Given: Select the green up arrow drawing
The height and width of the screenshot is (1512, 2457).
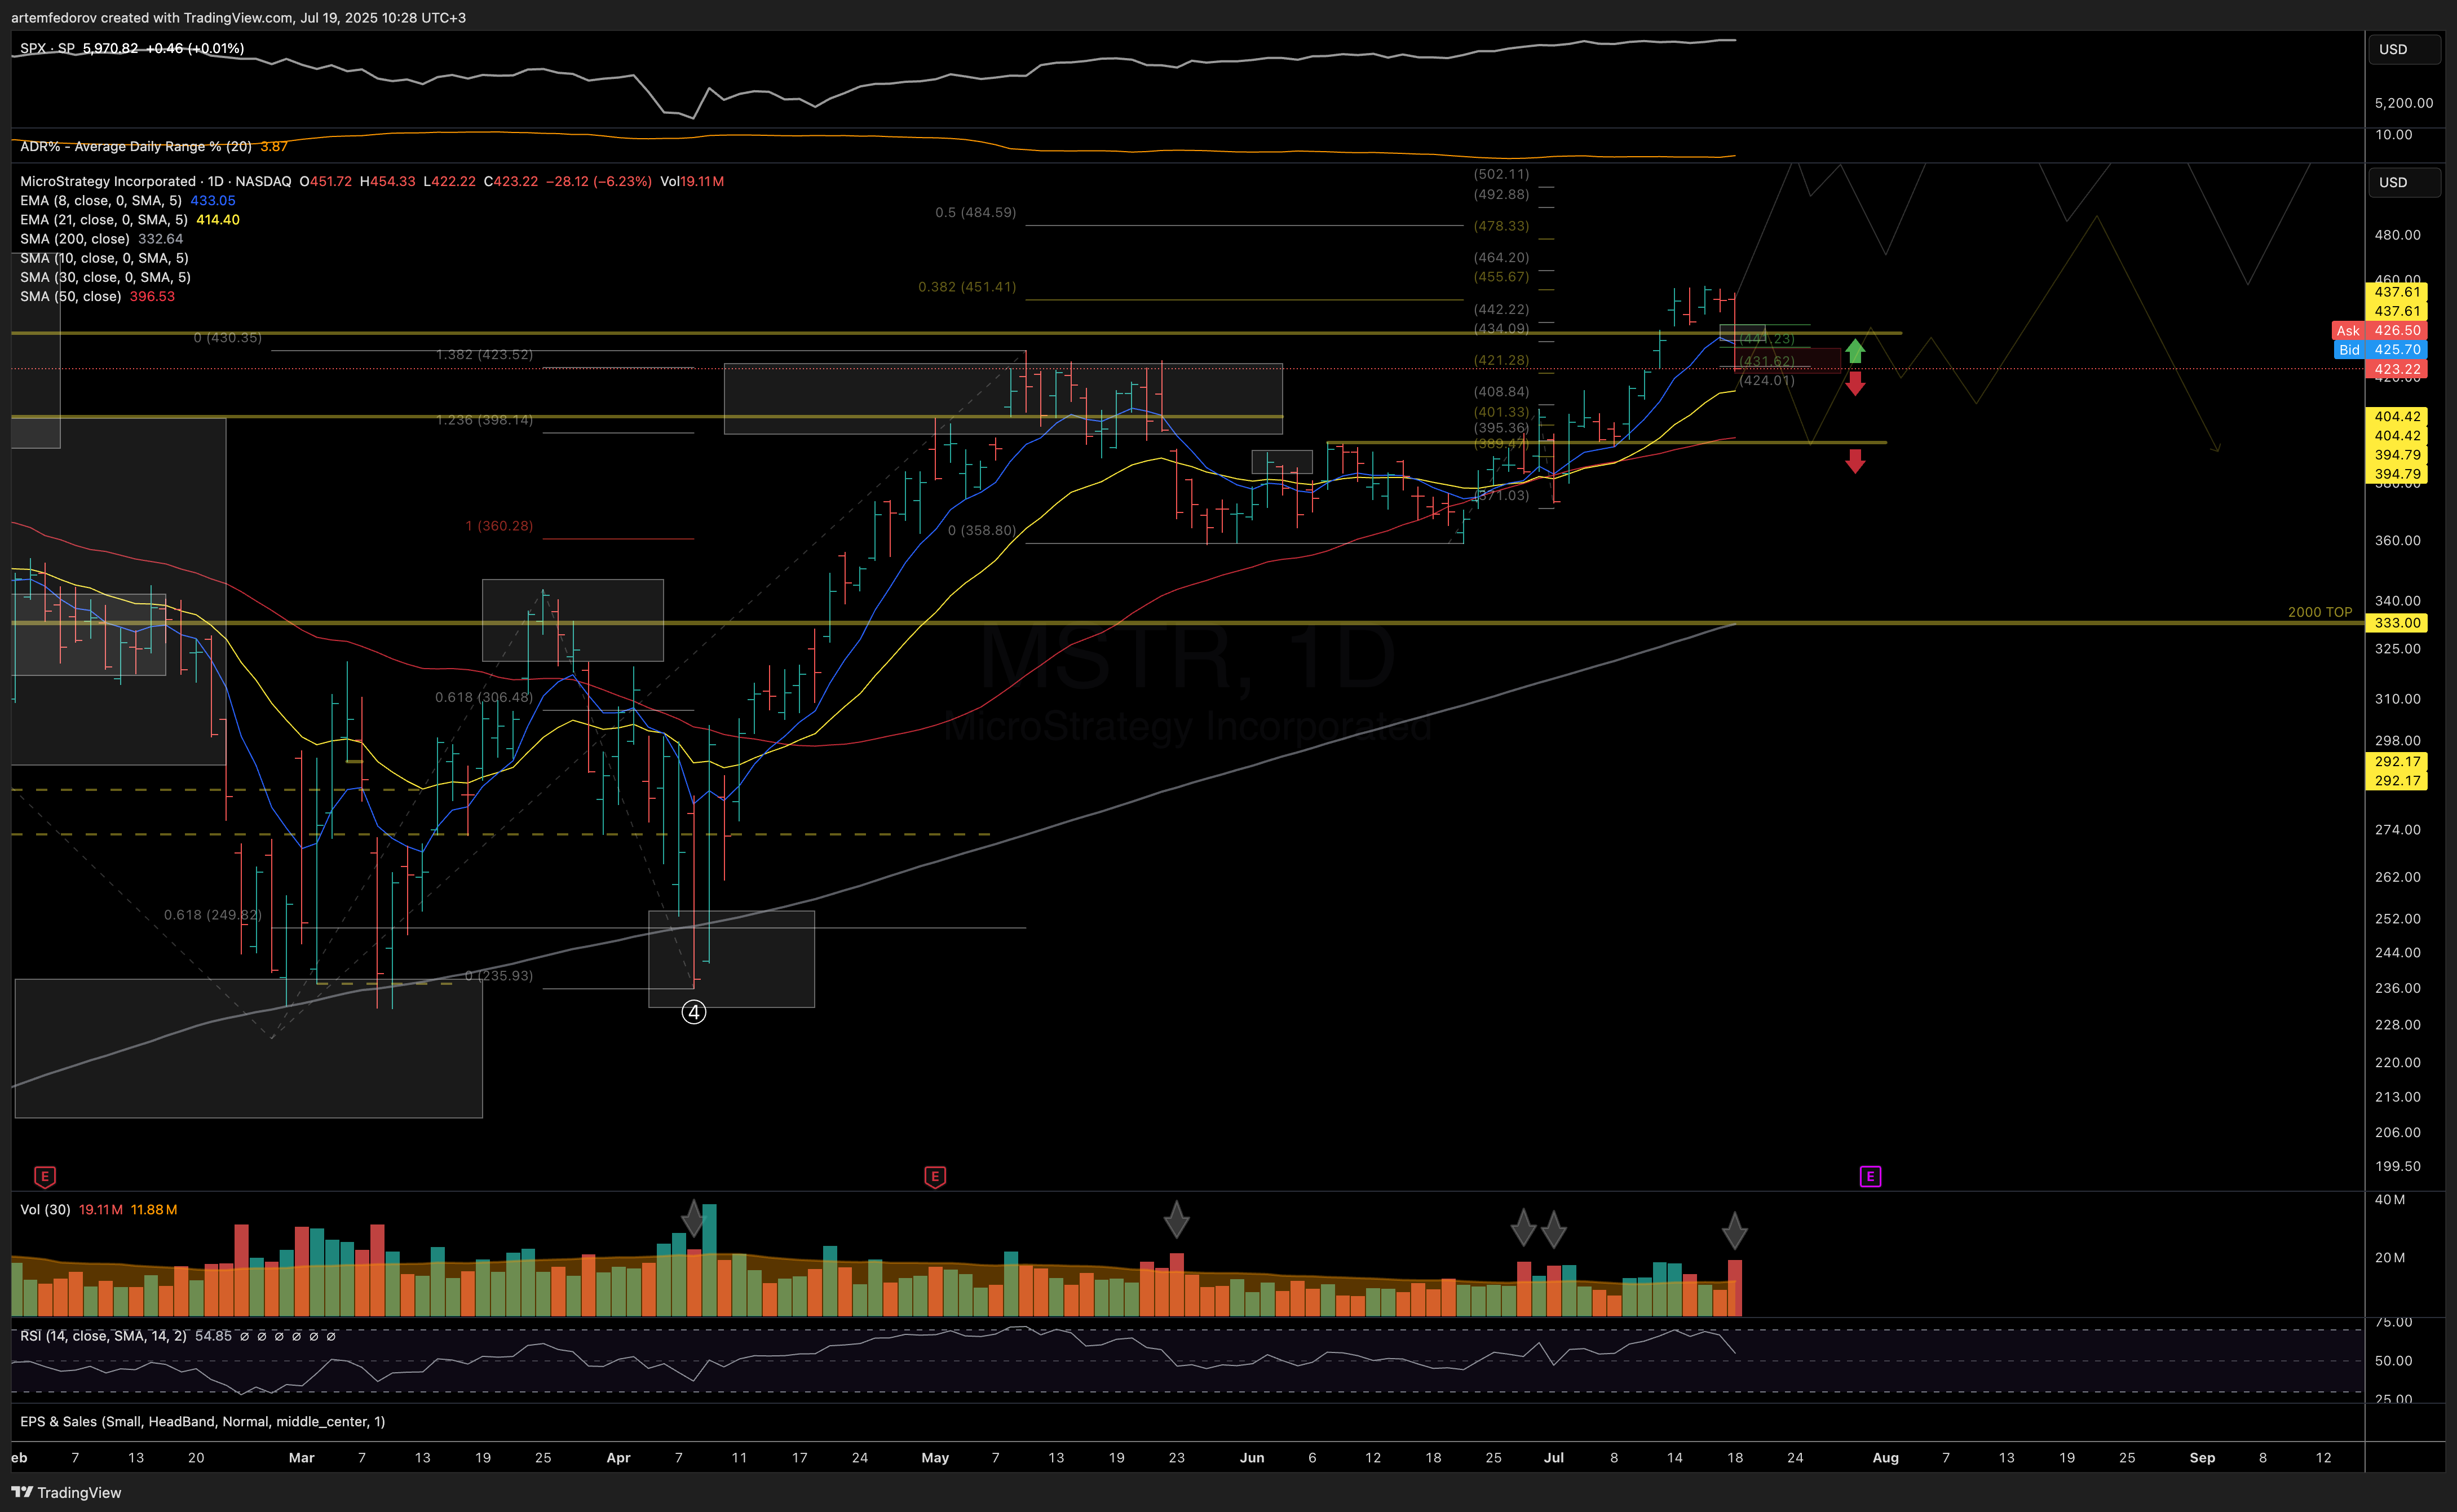Looking at the screenshot, I should tap(1855, 350).
